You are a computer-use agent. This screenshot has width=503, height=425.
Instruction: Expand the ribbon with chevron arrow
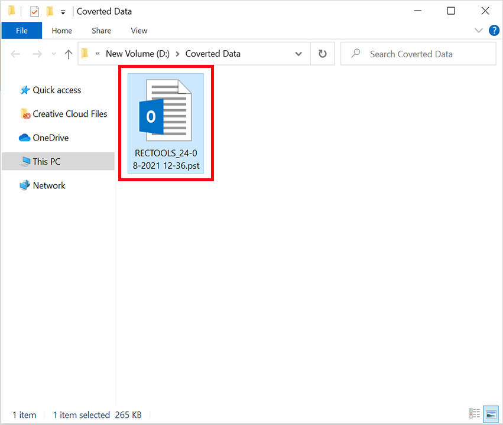point(478,31)
